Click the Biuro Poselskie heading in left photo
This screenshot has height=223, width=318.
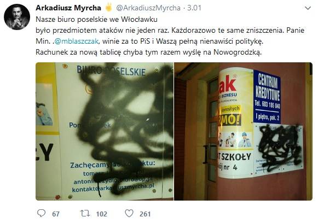coord(111,71)
